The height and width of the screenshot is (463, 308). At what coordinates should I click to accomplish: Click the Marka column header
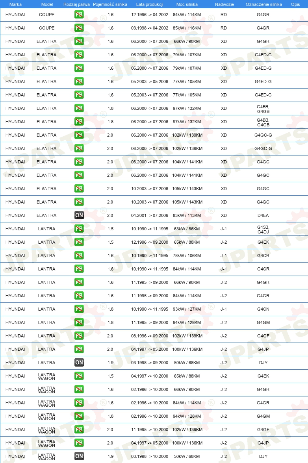pos(15,4)
